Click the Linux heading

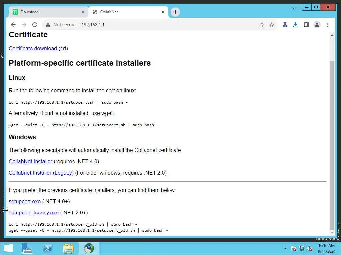pyautogui.click(x=17, y=78)
